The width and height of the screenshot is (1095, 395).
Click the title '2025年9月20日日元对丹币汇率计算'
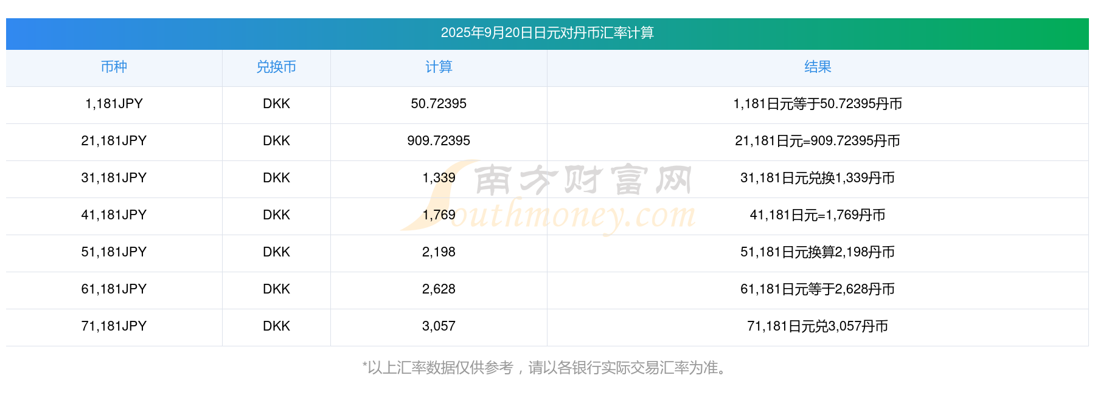pyautogui.click(x=547, y=33)
